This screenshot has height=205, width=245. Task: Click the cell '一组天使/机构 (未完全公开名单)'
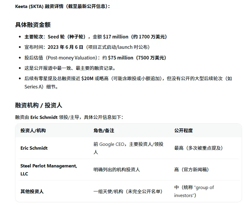[x=128, y=191]
